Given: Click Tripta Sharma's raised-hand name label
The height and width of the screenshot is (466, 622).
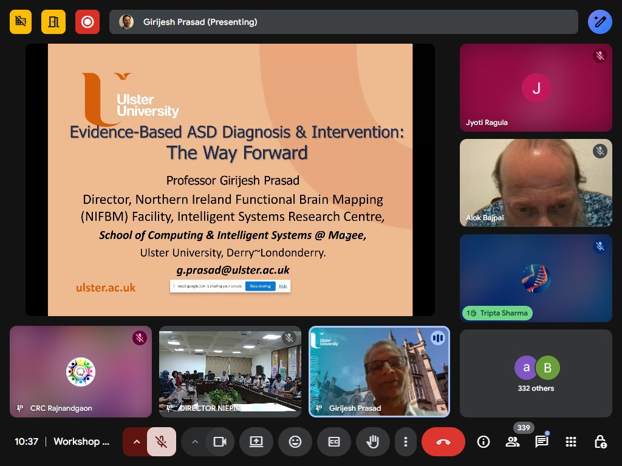Looking at the screenshot, I should click(x=497, y=313).
